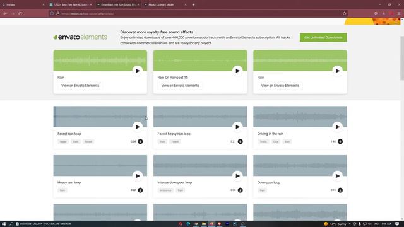Open a new browser tab
This screenshot has height=227, width=404.
(193, 4)
